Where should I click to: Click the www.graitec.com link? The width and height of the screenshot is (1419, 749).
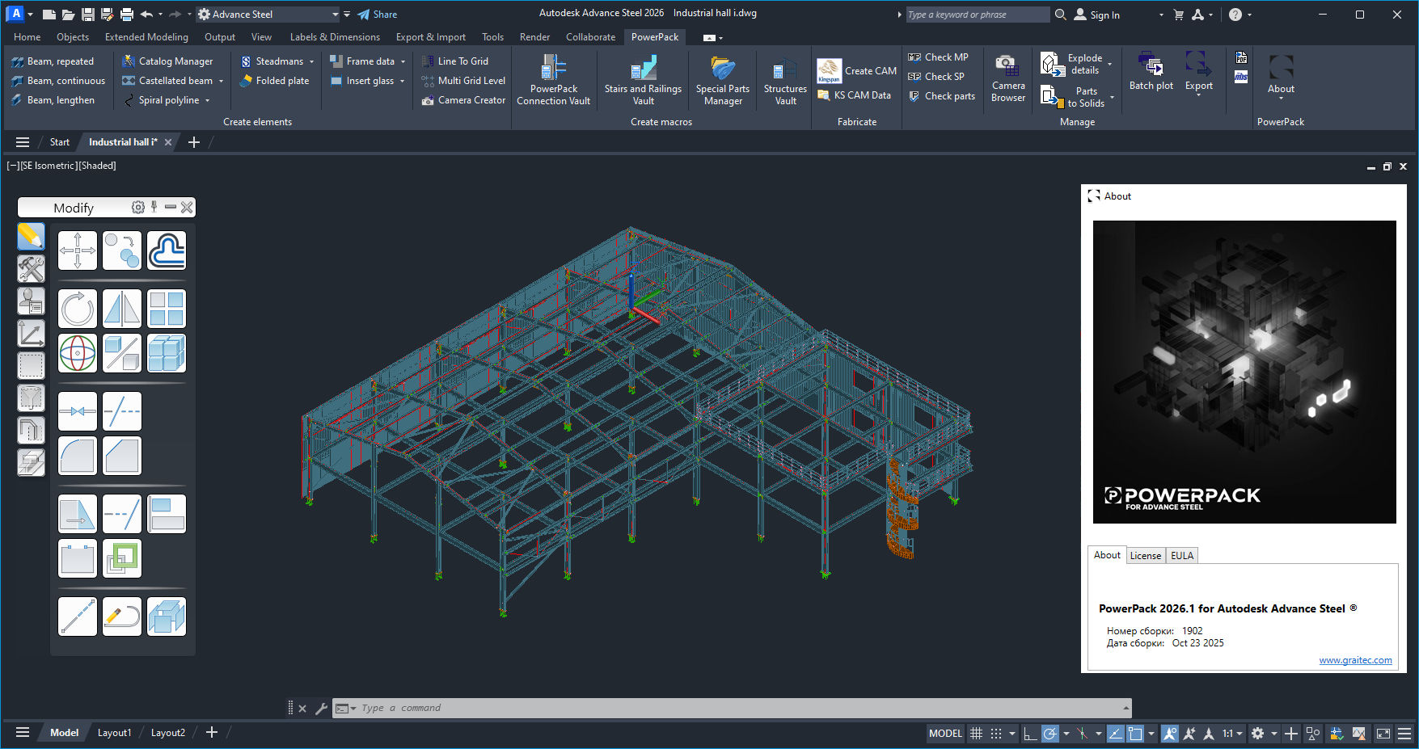coord(1355,659)
